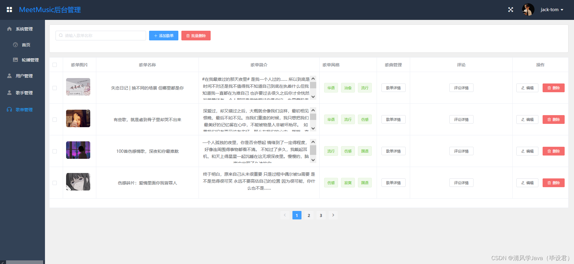Open 评论详情 for 有些歌 playlist

click(461, 119)
